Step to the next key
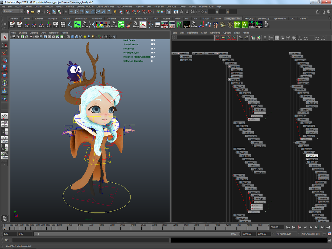 pos(316,227)
